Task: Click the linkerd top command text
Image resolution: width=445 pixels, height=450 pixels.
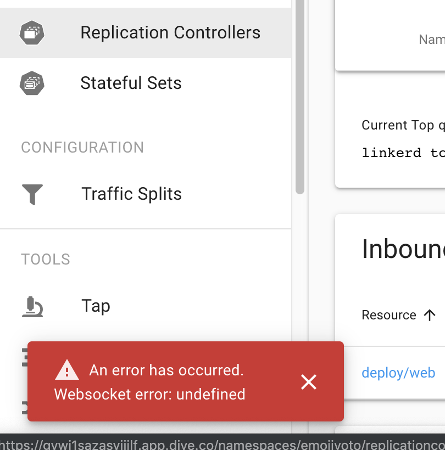Action: (x=403, y=153)
